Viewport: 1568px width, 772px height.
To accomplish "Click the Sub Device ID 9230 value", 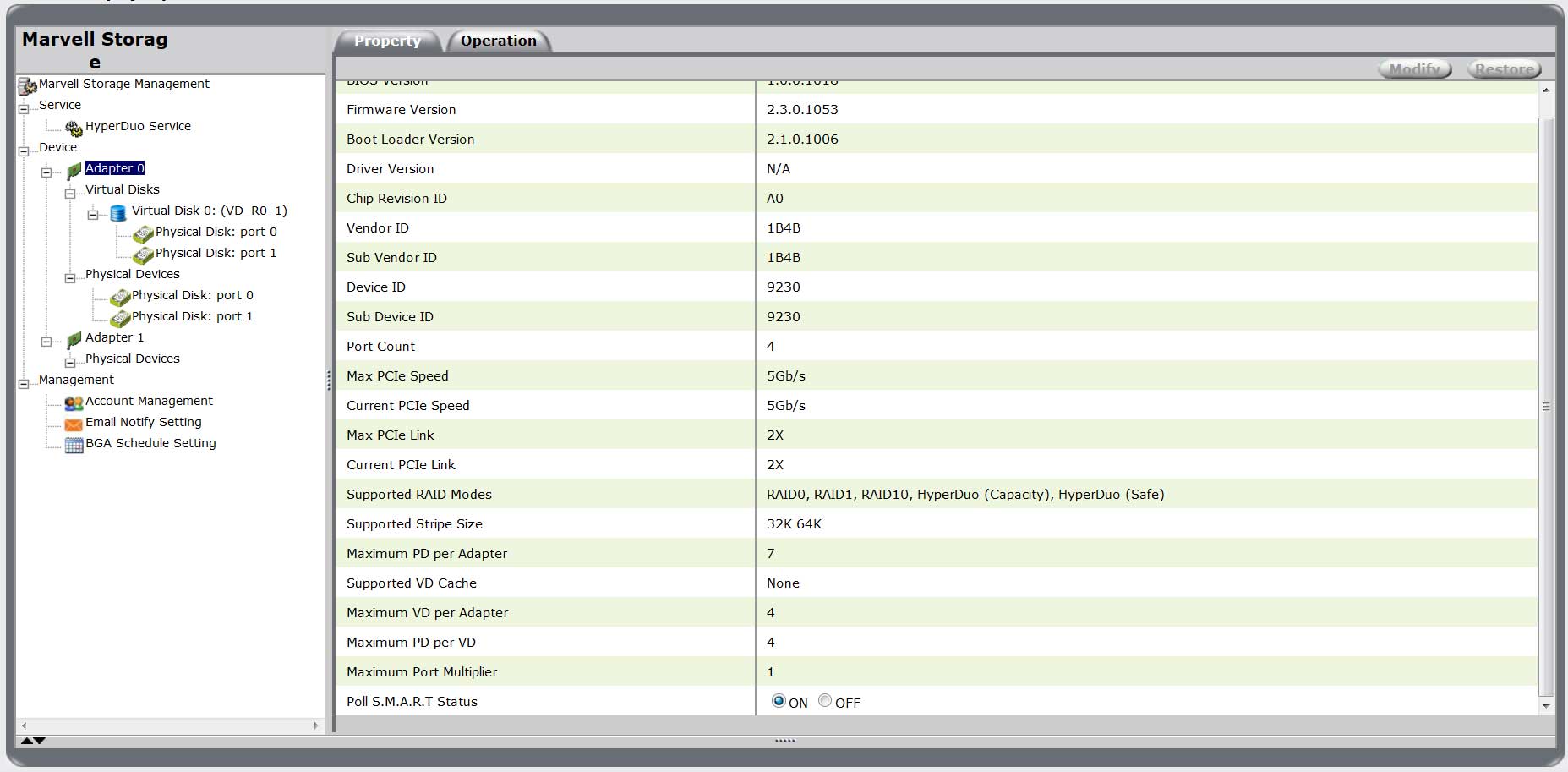I will point(784,317).
